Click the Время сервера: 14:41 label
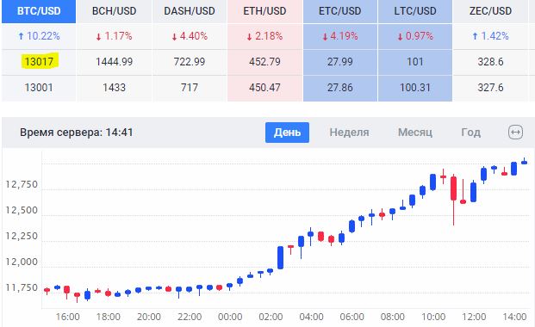 pyautogui.click(x=77, y=133)
